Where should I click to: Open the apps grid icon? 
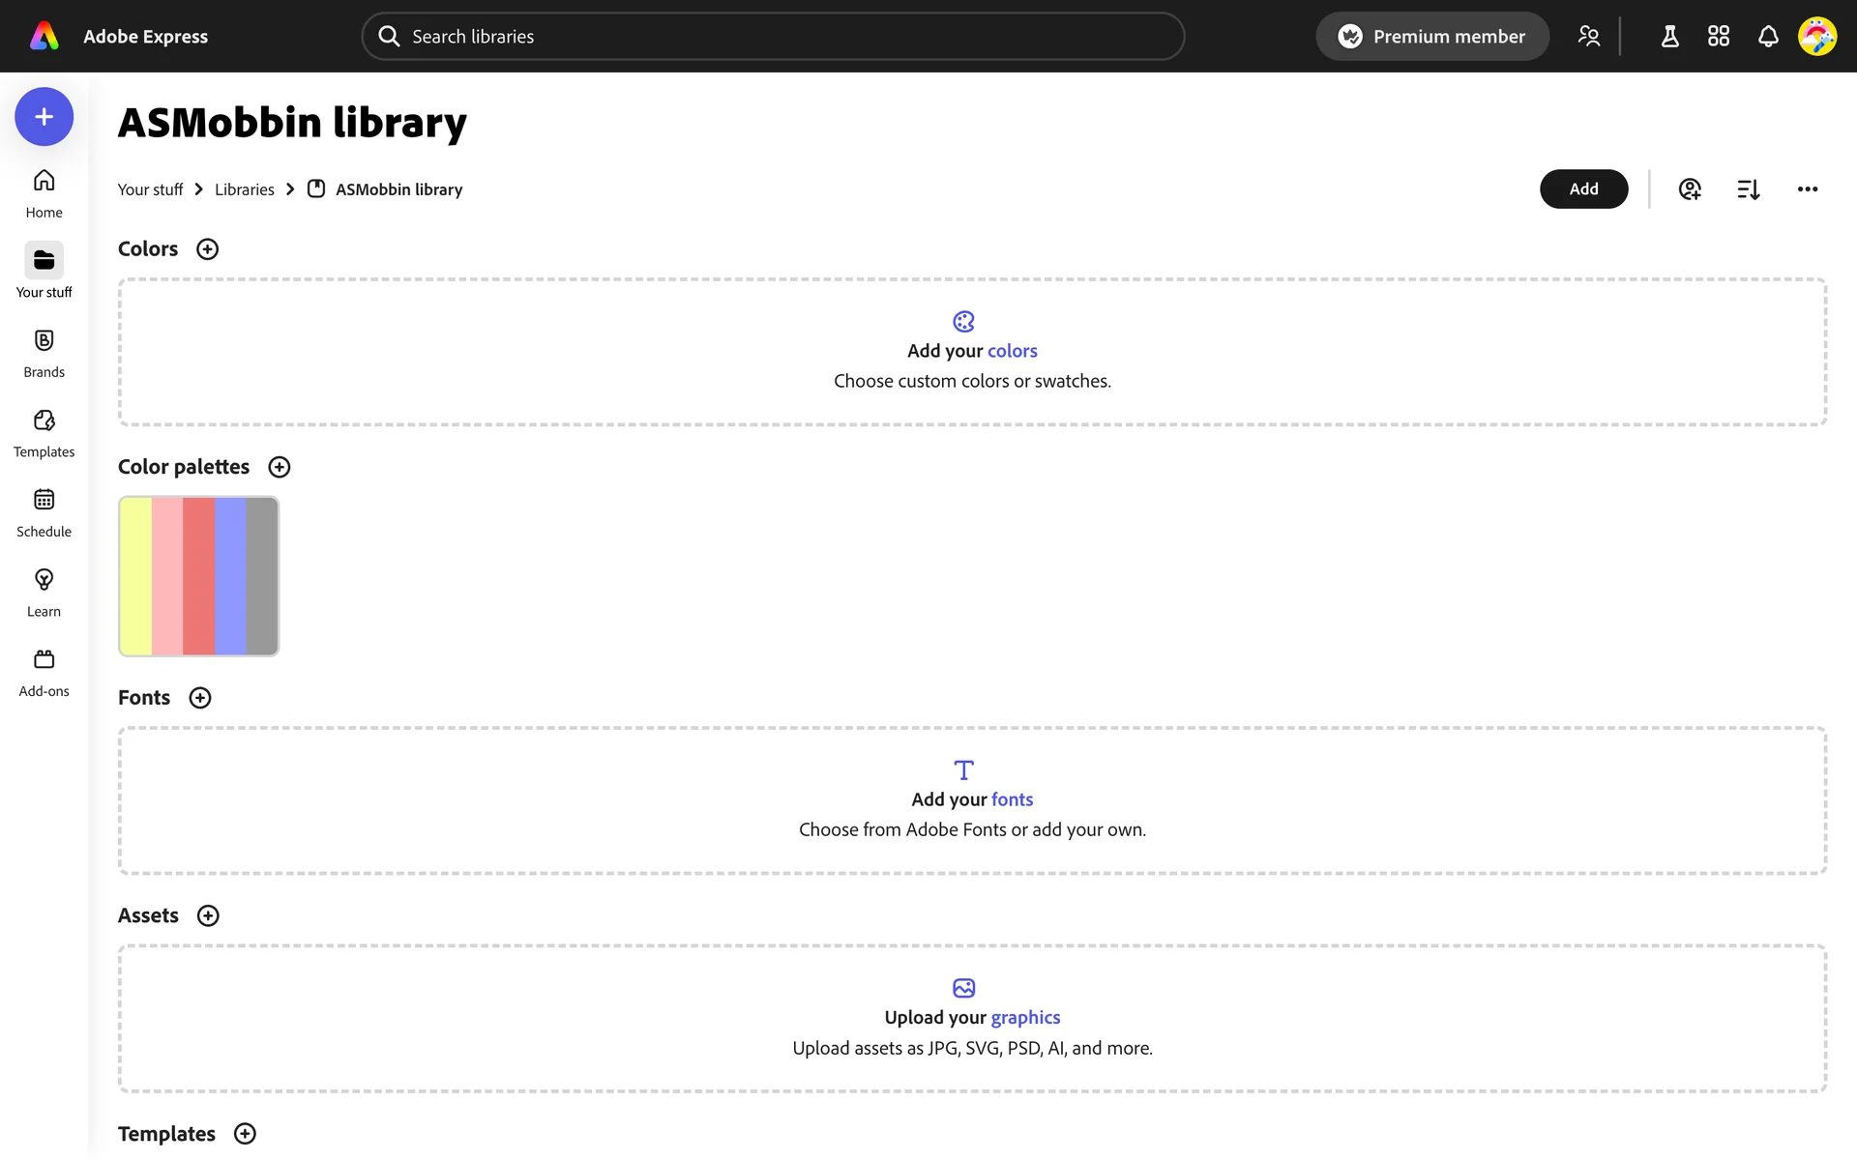tap(1719, 37)
